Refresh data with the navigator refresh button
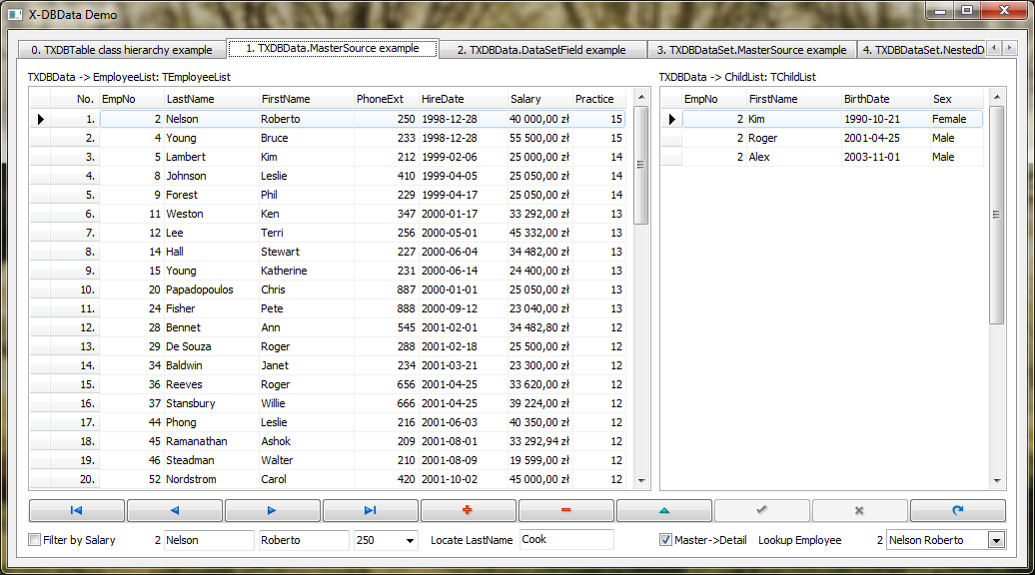The image size is (1035, 575). click(x=957, y=510)
